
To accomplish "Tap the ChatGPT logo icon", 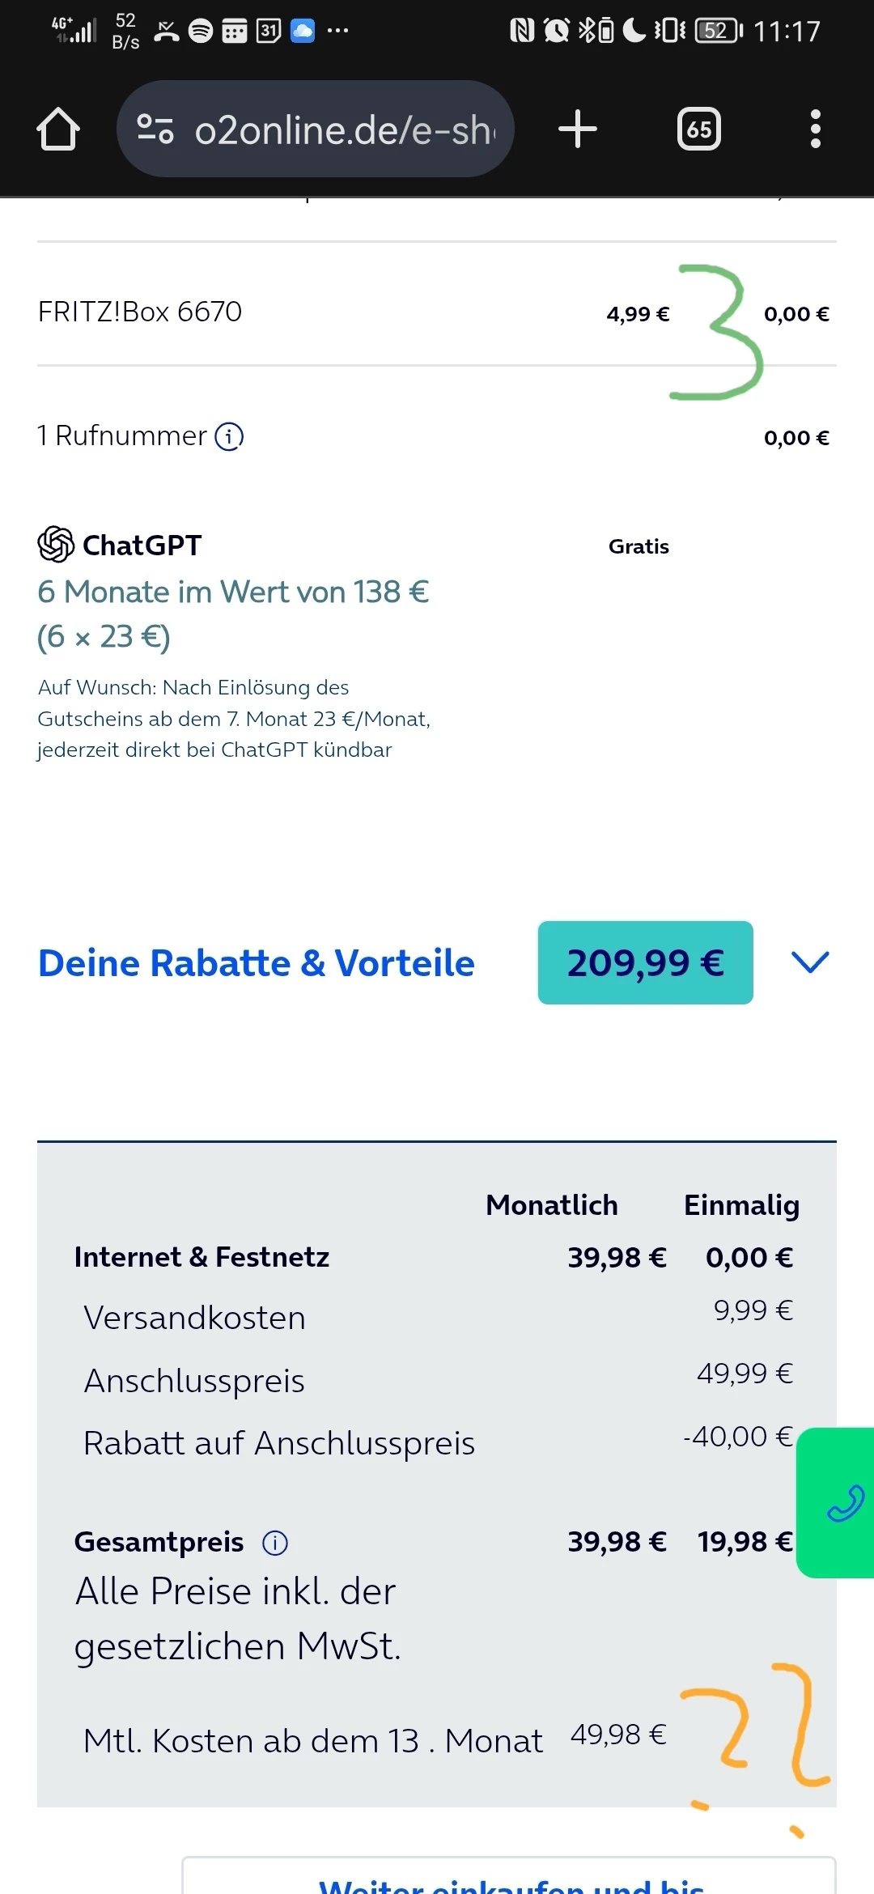I will click(56, 544).
